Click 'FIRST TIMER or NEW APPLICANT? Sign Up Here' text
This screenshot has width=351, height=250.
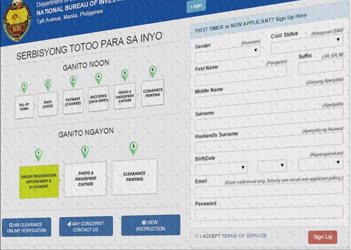[251, 23]
